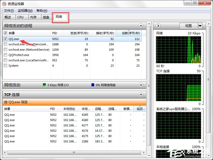
Task: Click the collapse arrow above the graphs panel
Action: [158, 26]
